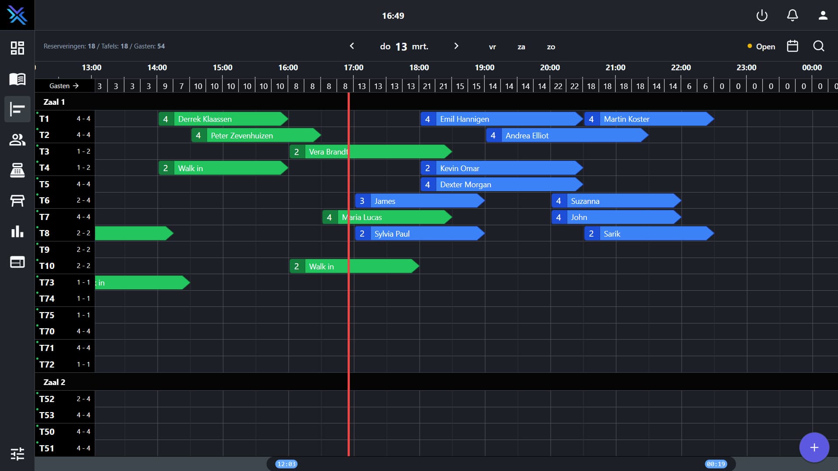The height and width of the screenshot is (471, 838).
Task: Open Walk in reservation on T4
Action: 223,168
